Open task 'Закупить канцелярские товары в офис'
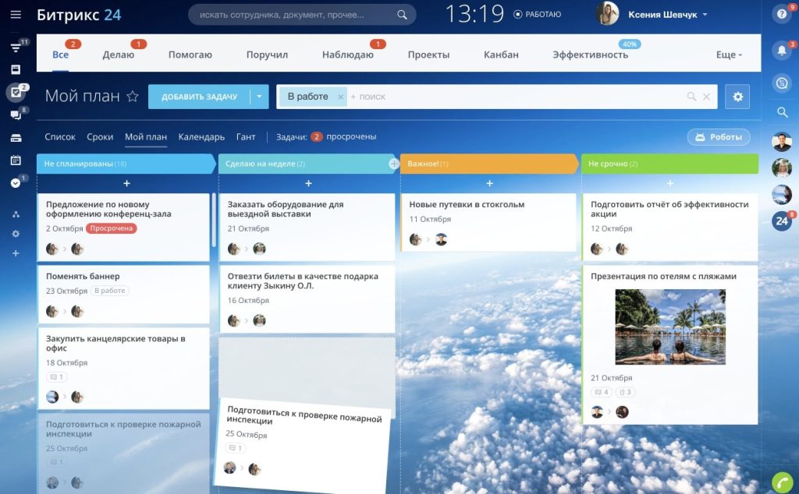The width and height of the screenshot is (799, 494). click(x=115, y=344)
